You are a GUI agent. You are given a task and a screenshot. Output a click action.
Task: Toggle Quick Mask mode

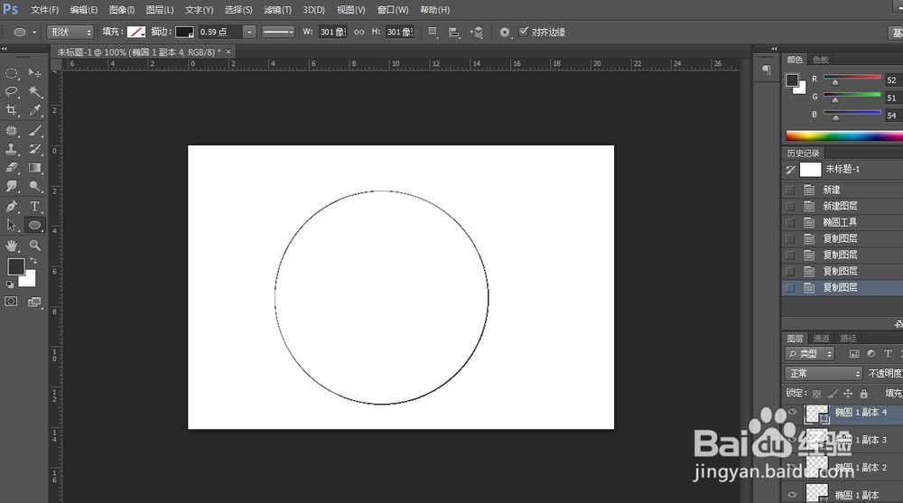[x=11, y=302]
